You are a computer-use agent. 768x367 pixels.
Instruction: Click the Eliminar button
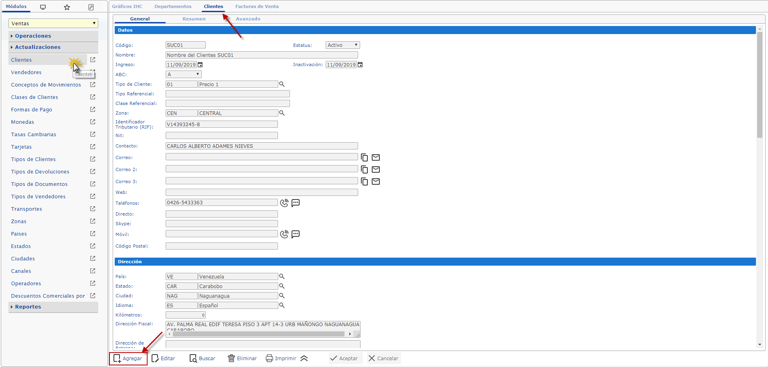coord(242,358)
